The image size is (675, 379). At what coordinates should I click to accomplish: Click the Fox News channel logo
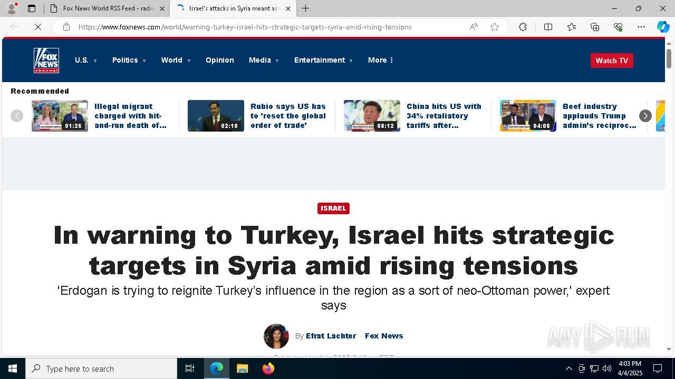point(46,61)
